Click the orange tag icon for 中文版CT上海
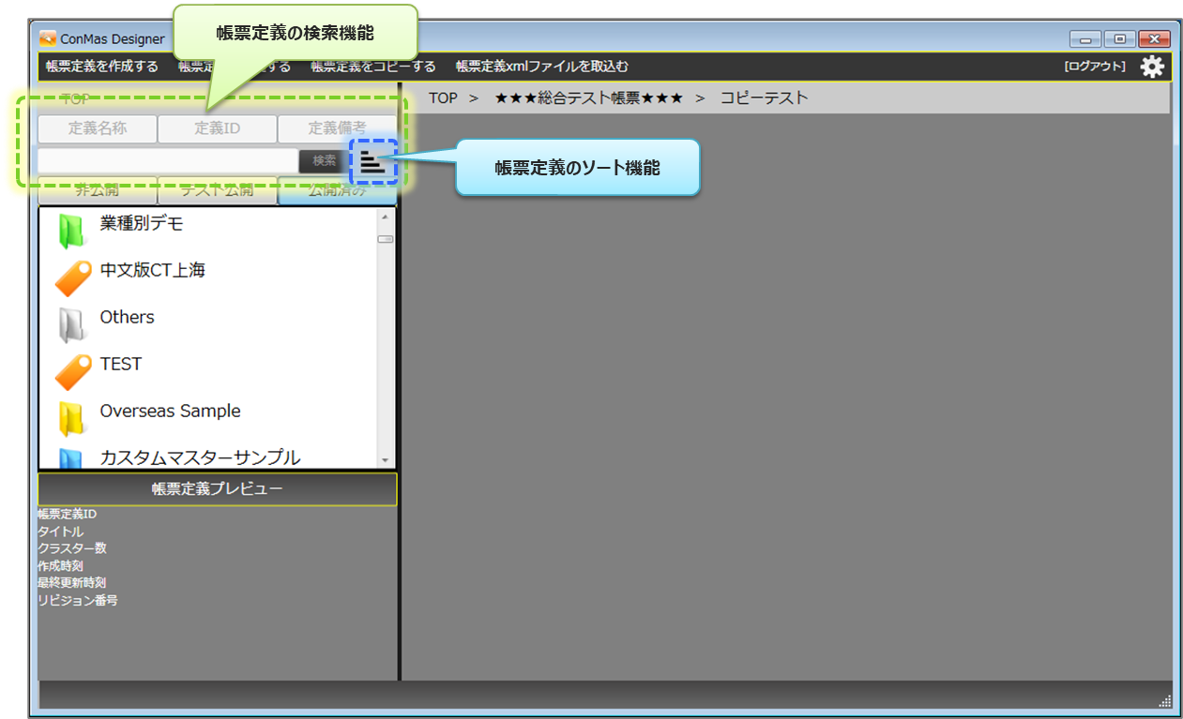Viewport: 1183px width, 719px height. (x=72, y=277)
